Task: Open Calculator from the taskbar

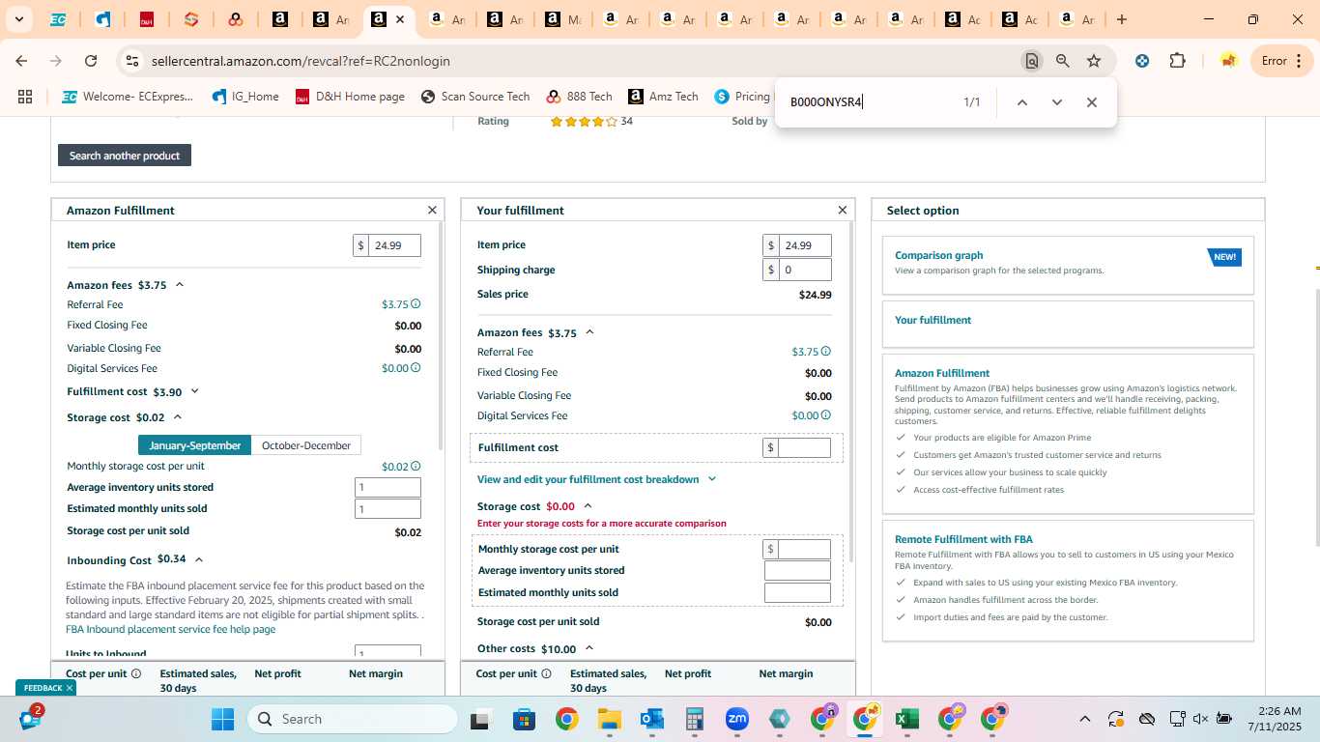Action: coord(694,719)
